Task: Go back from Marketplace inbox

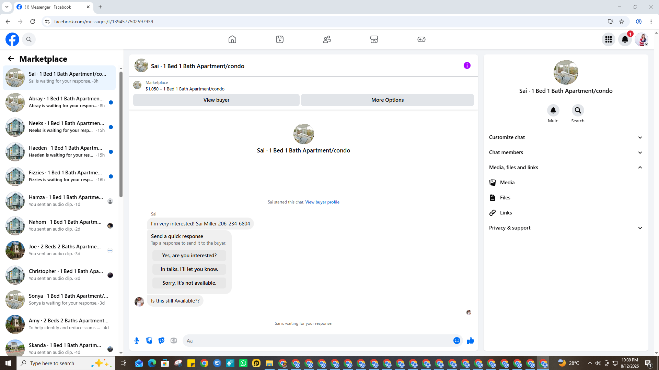Action: pos(11,59)
